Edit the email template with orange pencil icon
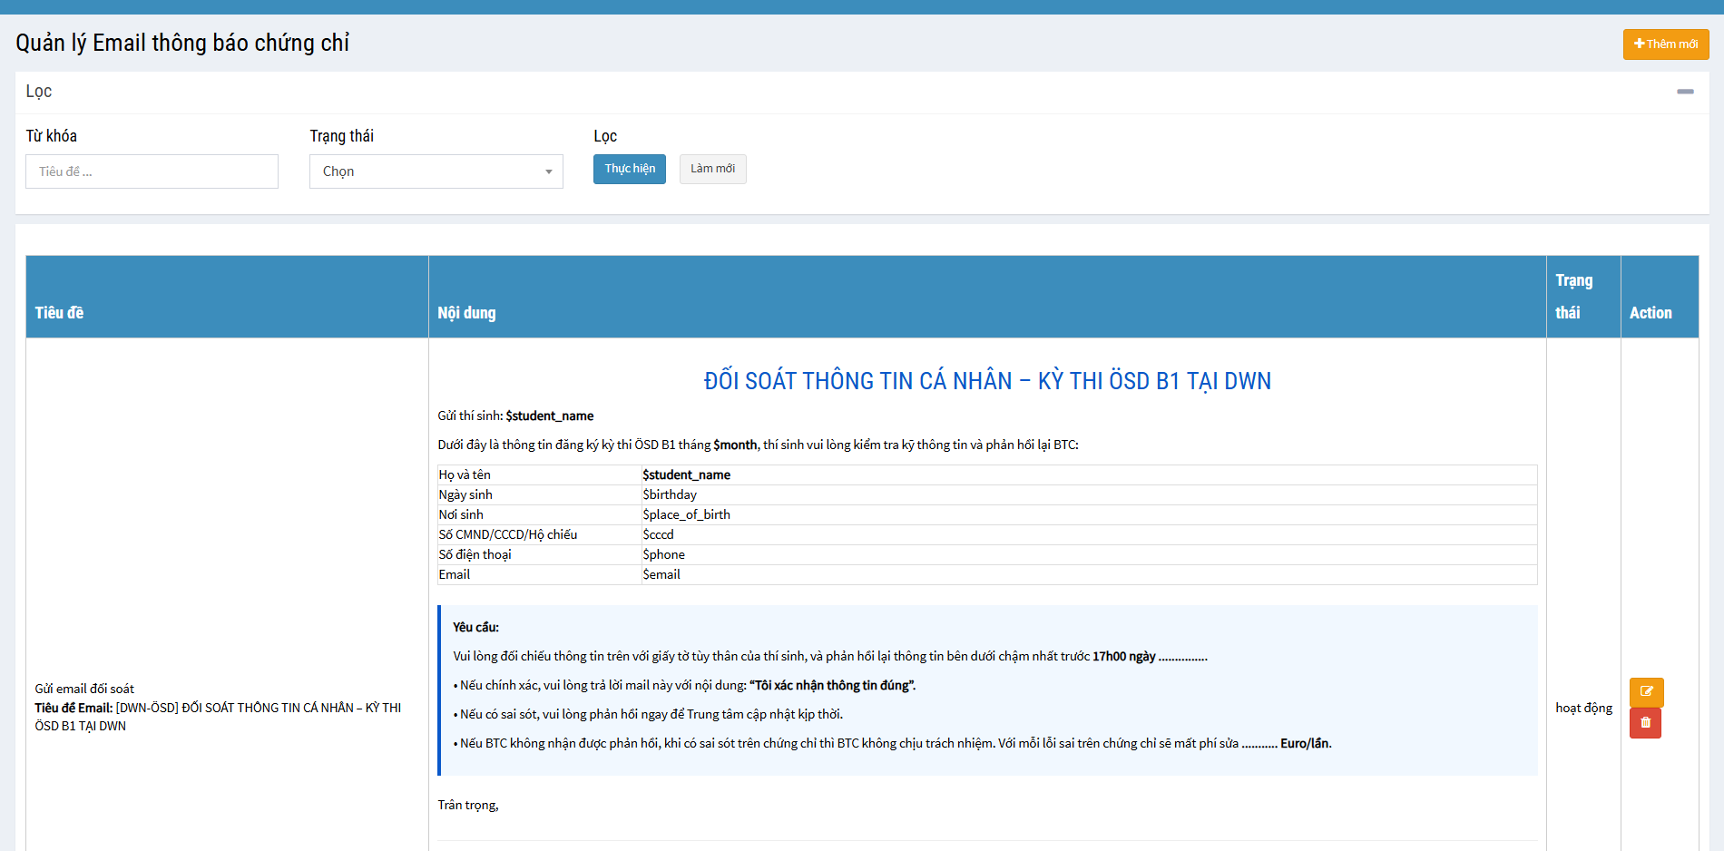Viewport: 1724px width, 851px height. pos(1646,692)
